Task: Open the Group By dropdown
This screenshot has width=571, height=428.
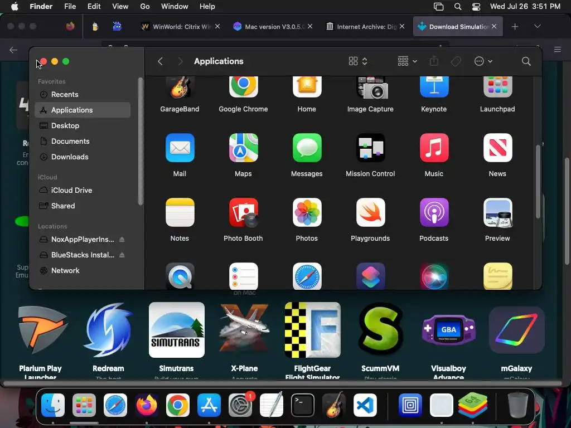Action: 407,61
